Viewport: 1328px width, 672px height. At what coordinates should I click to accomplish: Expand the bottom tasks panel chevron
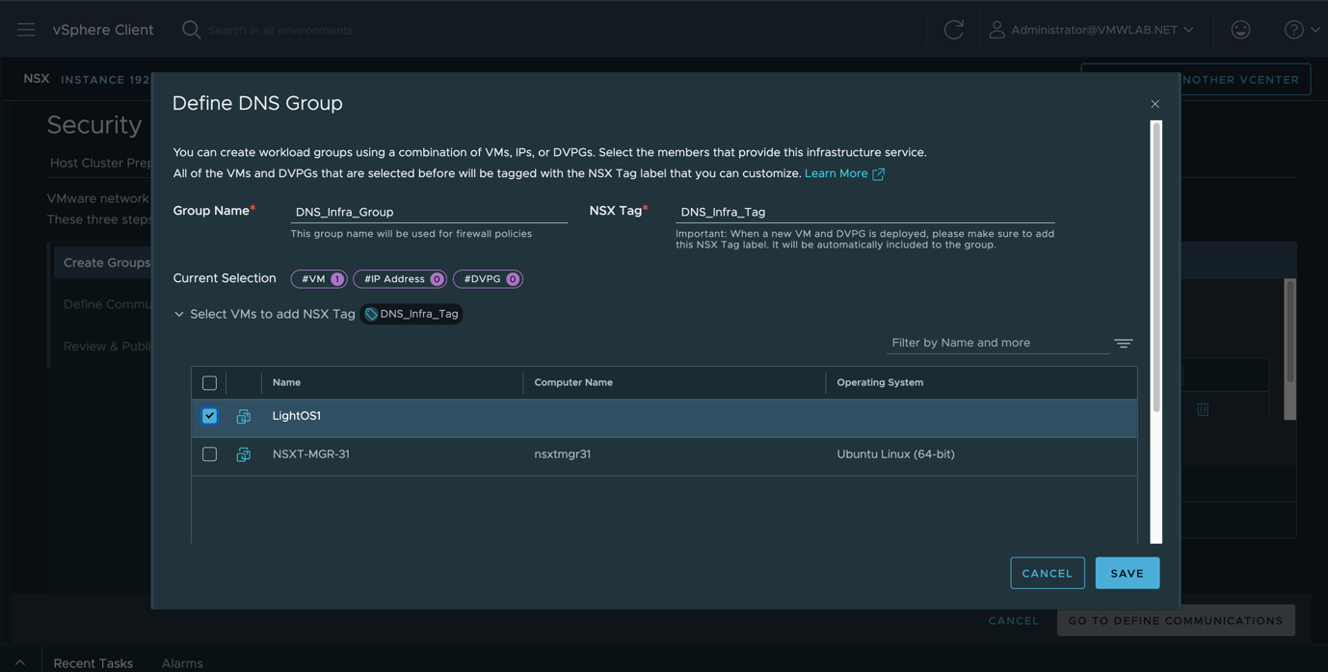tap(20, 662)
